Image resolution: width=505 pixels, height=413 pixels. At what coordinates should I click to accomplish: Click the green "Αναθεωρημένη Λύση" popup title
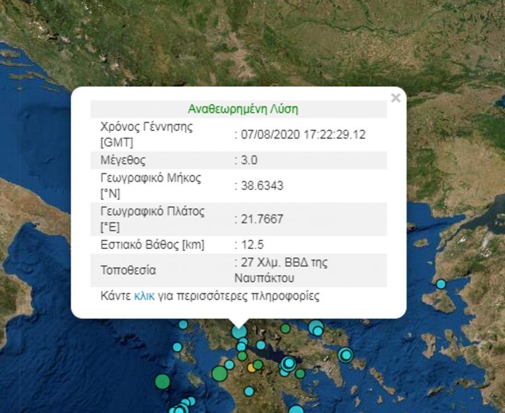[x=243, y=109]
